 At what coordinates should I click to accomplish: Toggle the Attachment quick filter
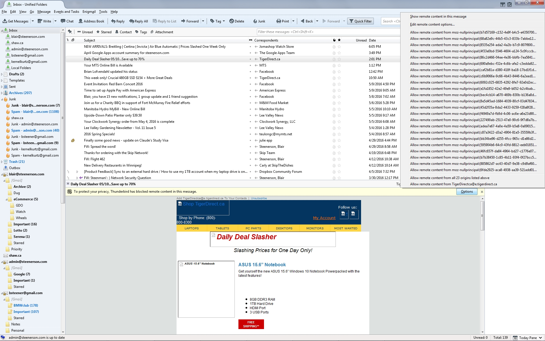pos(162,32)
